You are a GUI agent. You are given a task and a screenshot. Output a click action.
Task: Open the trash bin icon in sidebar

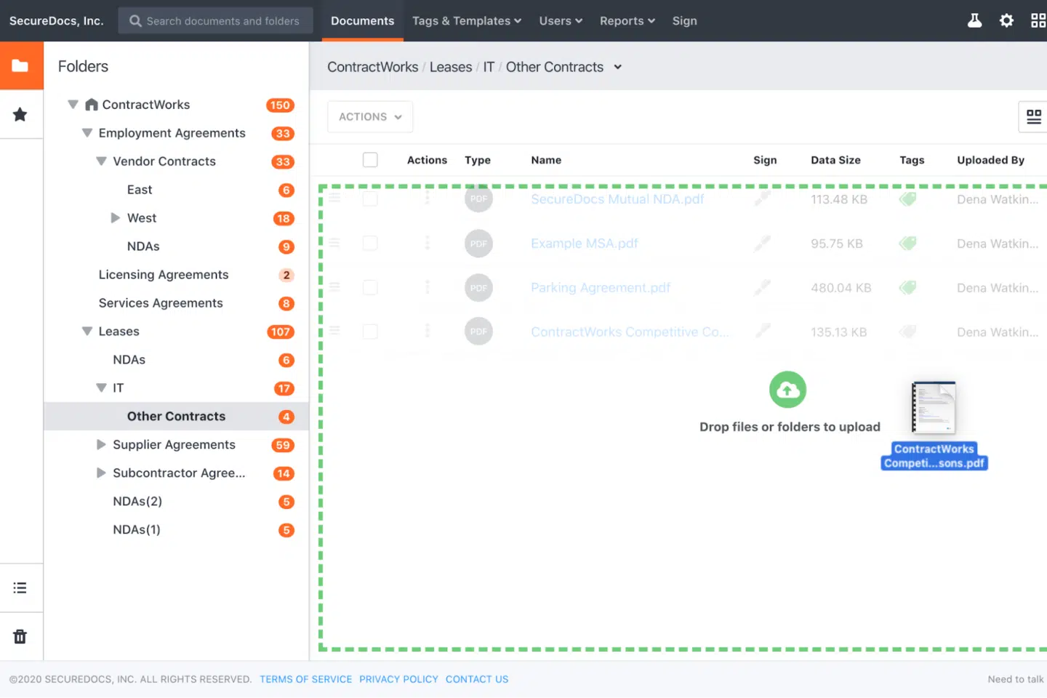click(20, 636)
